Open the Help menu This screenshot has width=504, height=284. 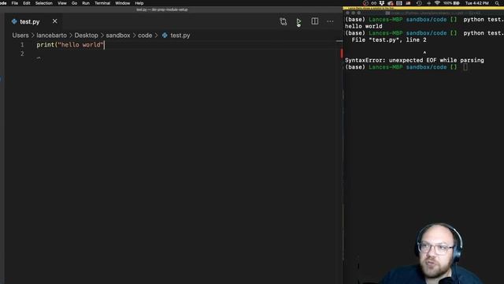point(139,3)
